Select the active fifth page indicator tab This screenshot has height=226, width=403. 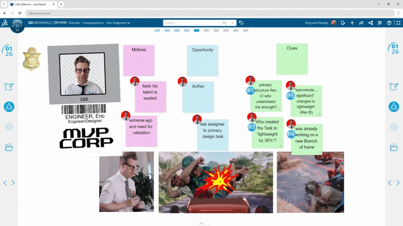pos(197,31)
